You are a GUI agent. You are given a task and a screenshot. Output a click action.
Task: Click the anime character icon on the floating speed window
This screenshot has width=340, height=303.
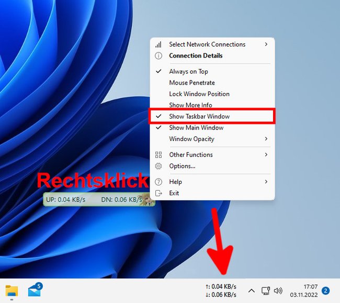tap(149, 199)
